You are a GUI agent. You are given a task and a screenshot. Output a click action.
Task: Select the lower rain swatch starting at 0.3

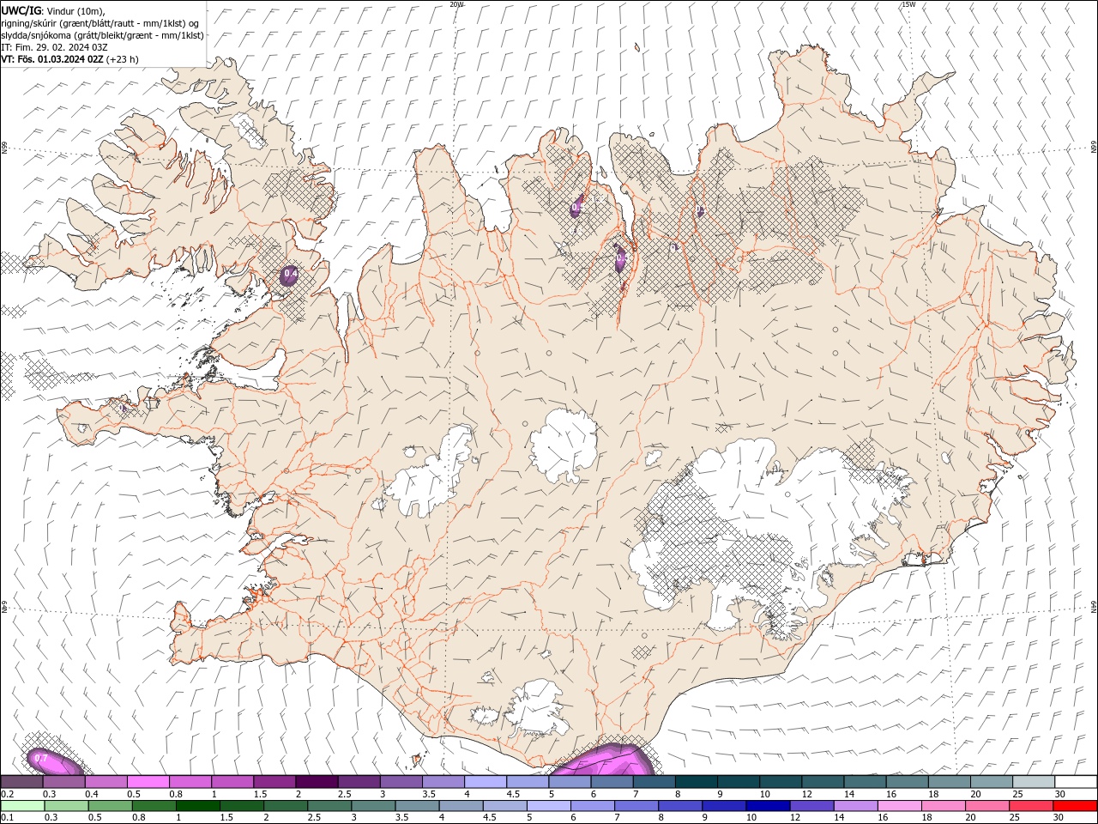[66, 806]
